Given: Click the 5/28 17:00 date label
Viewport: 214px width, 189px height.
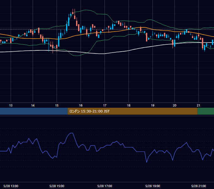Looking at the screenshot, I should [x=105, y=186].
